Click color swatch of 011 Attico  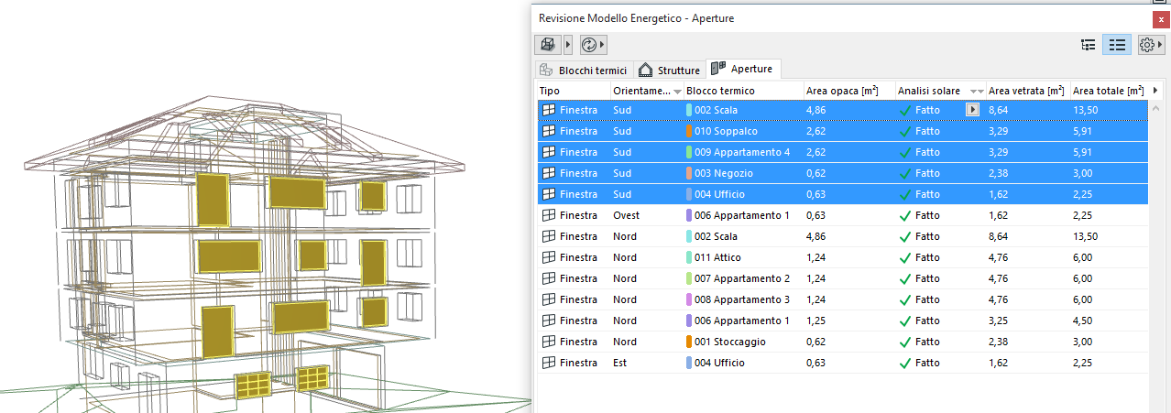coord(689,257)
